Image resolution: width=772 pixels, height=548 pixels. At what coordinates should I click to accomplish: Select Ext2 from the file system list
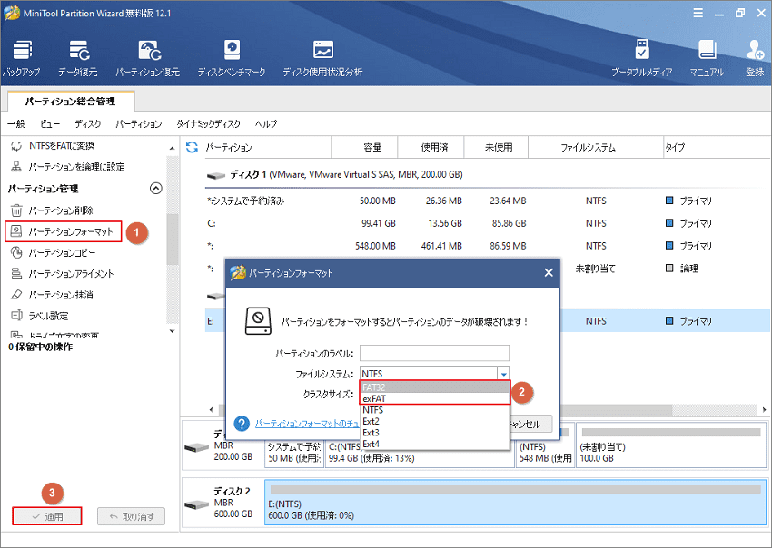(435, 421)
